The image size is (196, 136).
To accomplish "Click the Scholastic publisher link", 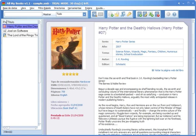I will (x=121, y=64).
